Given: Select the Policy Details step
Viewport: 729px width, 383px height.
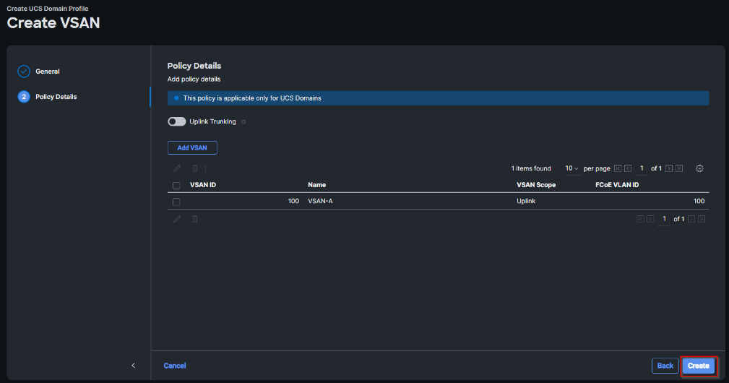Looking at the screenshot, I should [x=56, y=97].
